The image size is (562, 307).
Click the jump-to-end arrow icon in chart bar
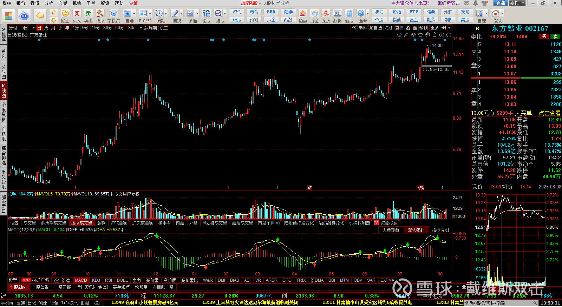(x=444, y=28)
